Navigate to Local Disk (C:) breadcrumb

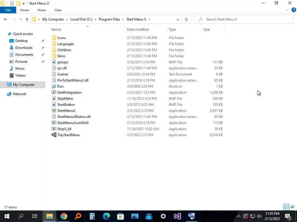tap(81, 19)
